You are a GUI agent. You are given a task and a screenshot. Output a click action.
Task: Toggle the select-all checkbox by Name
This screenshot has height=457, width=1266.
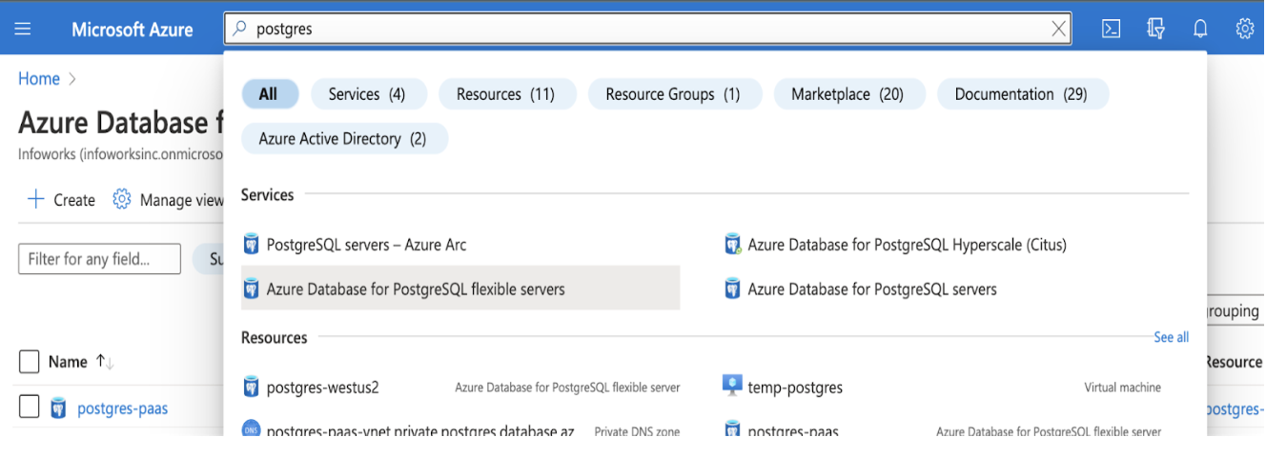(30, 362)
